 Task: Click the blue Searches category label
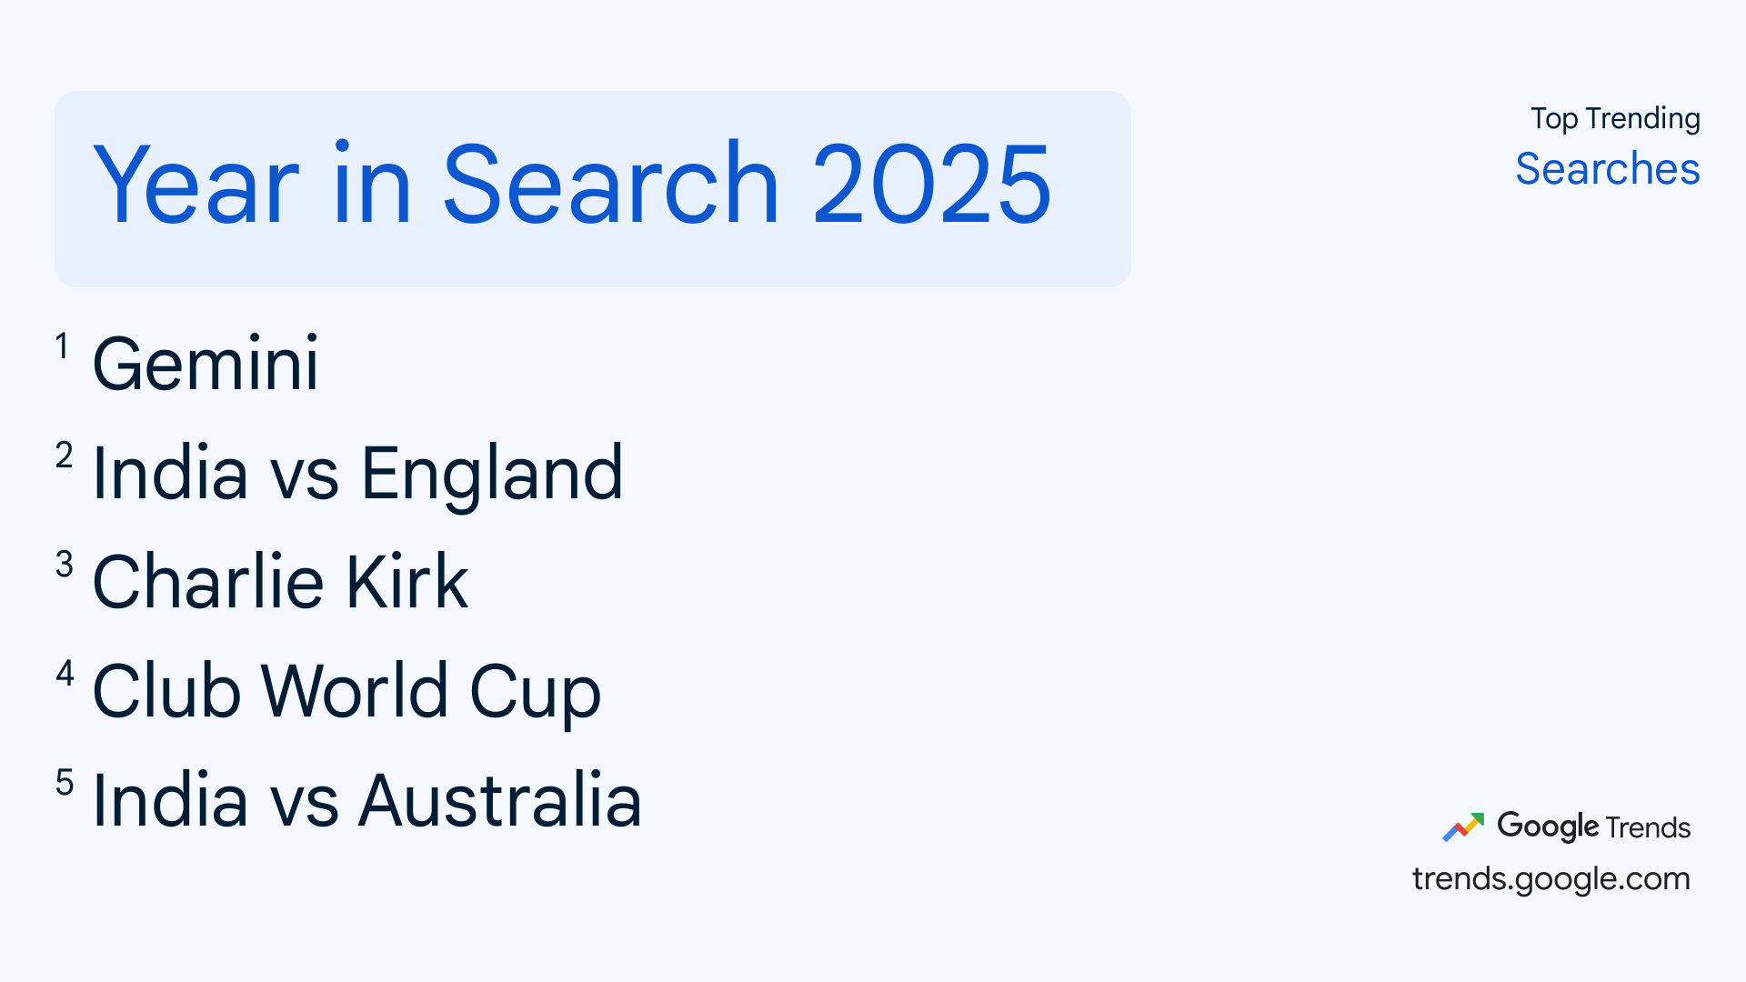pyautogui.click(x=1607, y=169)
